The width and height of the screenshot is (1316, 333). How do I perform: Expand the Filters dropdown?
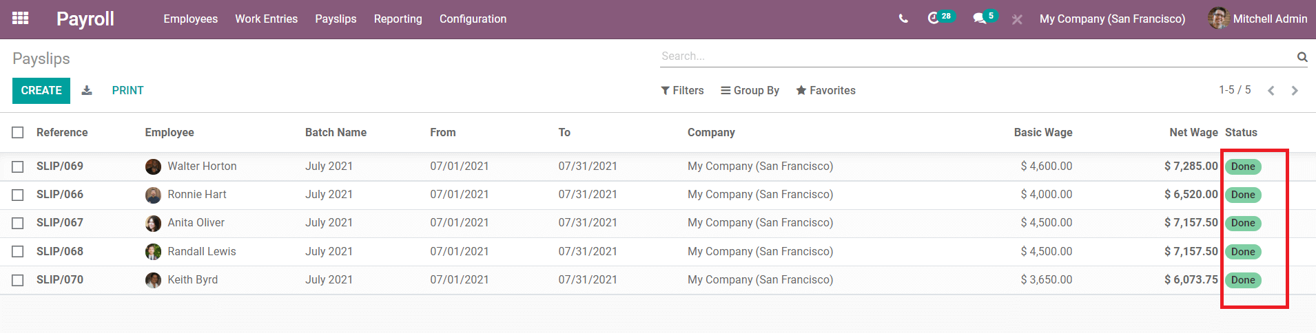(682, 90)
